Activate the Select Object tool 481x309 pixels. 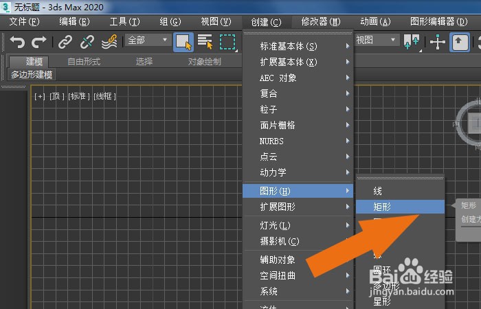(183, 42)
